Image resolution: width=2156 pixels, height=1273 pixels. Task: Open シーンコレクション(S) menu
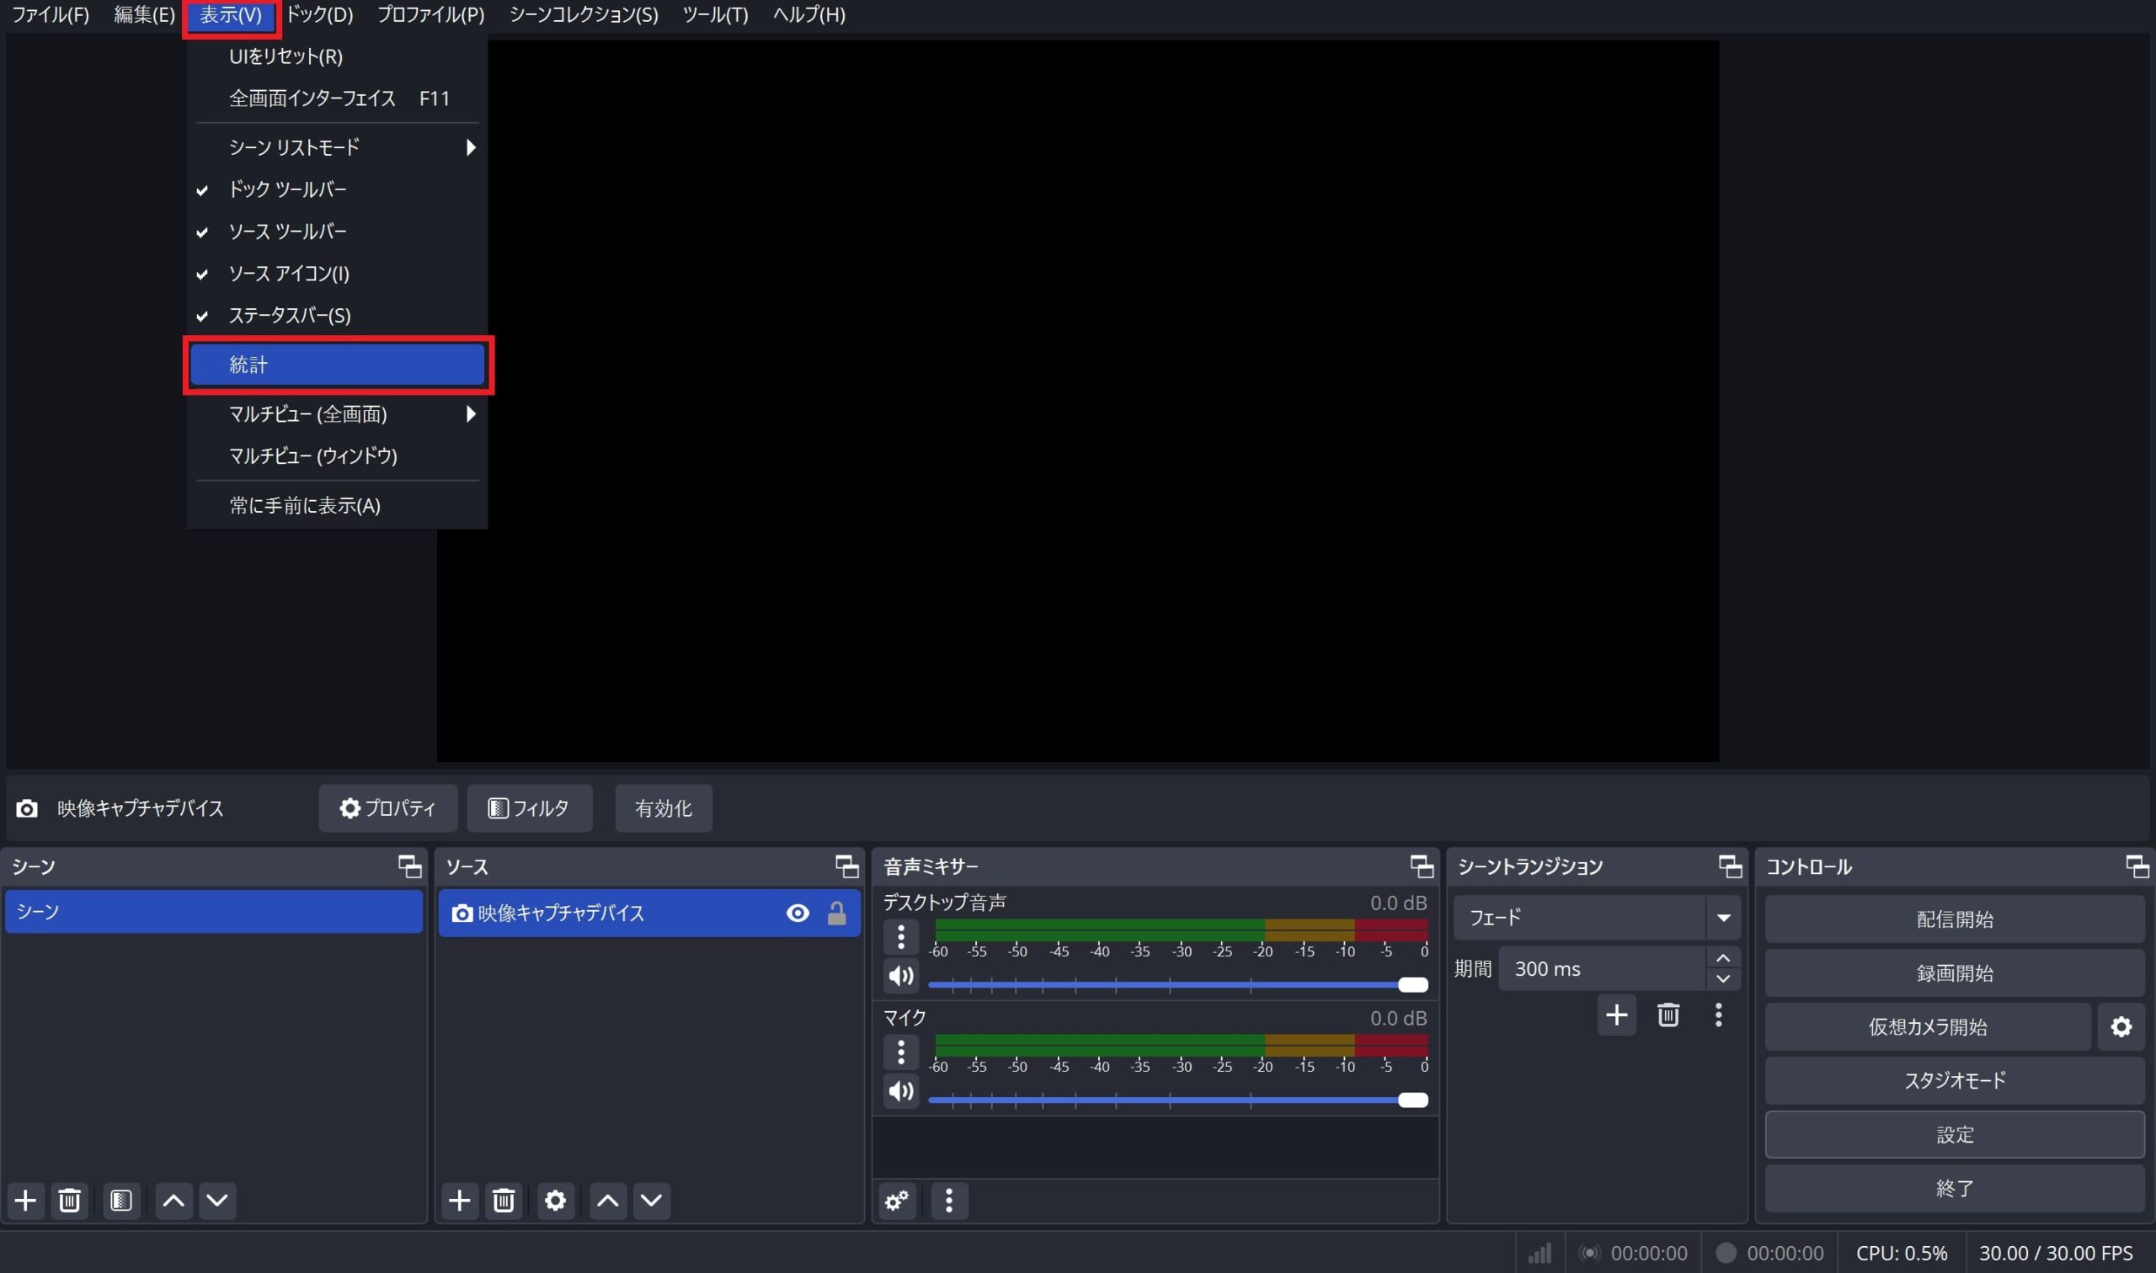[584, 14]
